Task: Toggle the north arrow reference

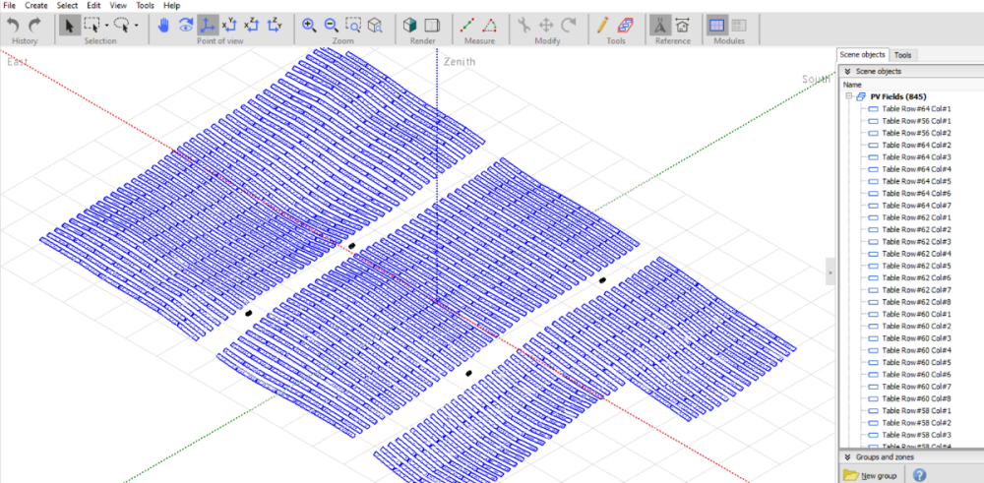Action: point(661,25)
